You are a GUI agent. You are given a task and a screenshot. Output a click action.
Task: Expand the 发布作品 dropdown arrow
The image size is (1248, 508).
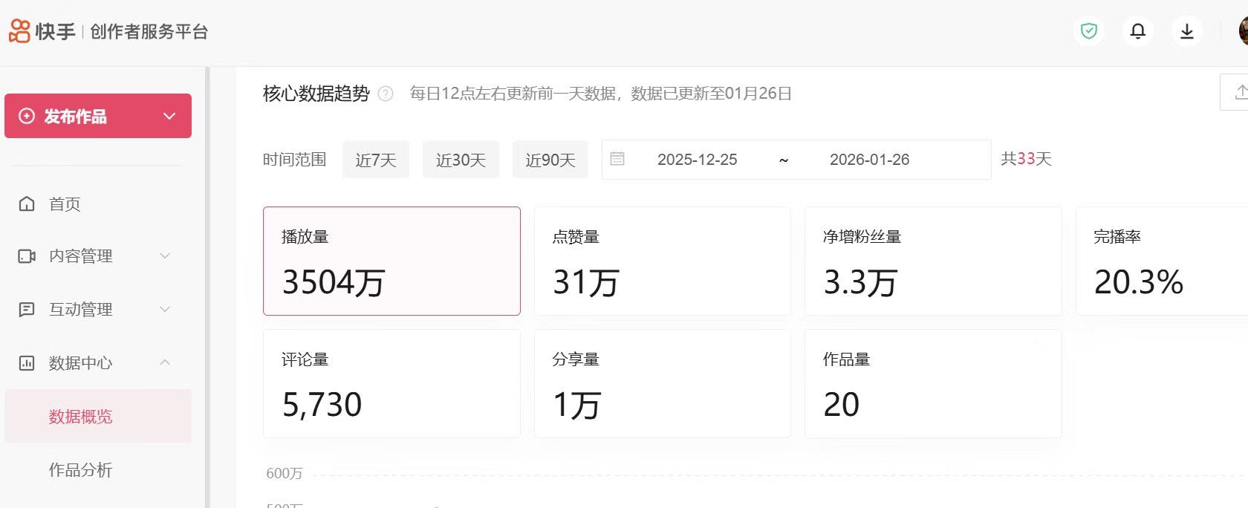click(169, 117)
